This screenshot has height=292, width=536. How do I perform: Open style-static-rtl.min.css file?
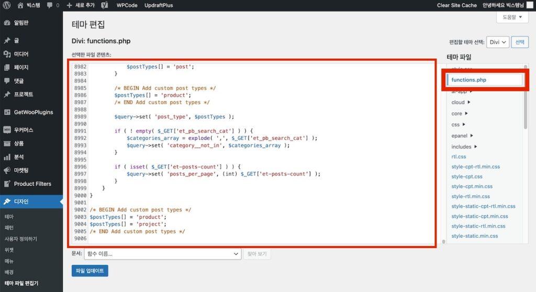click(478, 226)
